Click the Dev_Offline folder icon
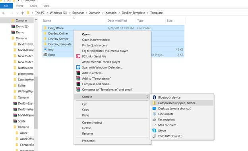The width and height of the screenshot is (248, 151). point(45,28)
